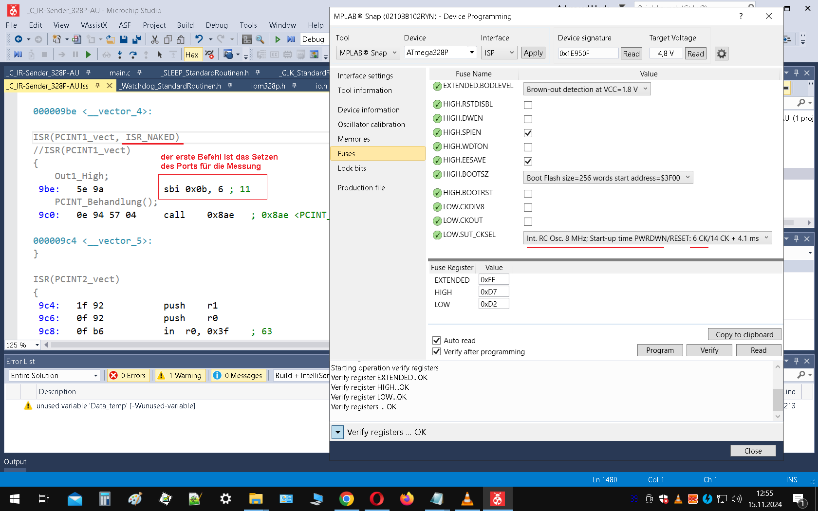Expand the Verify registers status arrow
This screenshot has width=818, height=511.
[x=337, y=432]
